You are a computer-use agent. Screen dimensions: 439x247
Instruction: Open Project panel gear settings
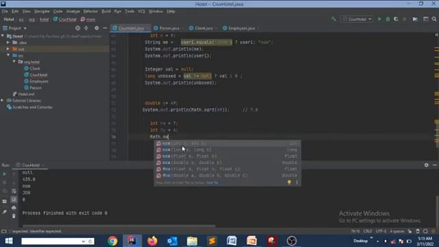click(x=97, y=28)
